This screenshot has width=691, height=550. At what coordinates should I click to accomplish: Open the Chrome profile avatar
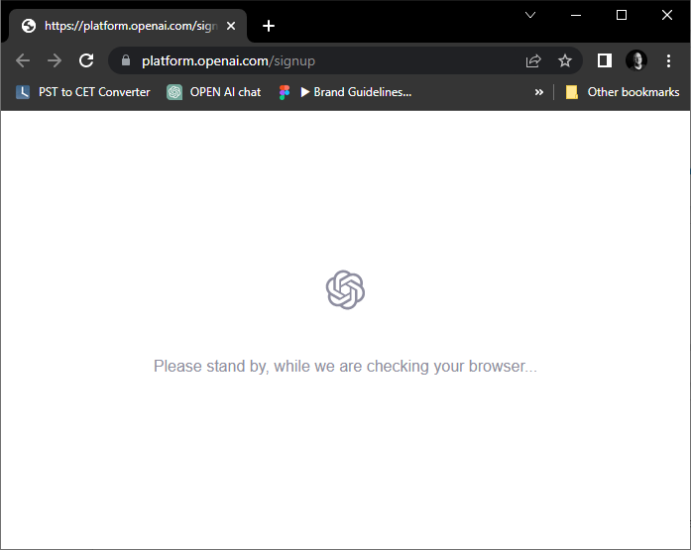(636, 60)
